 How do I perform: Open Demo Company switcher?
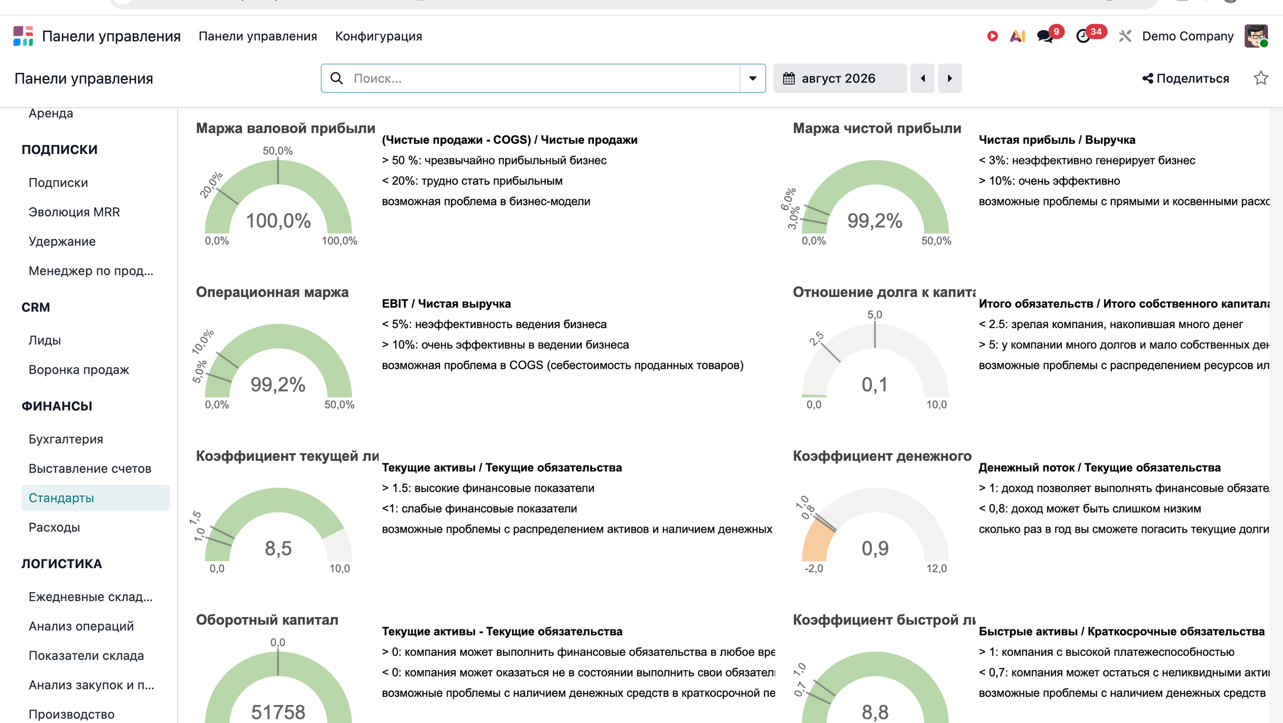pos(1188,36)
